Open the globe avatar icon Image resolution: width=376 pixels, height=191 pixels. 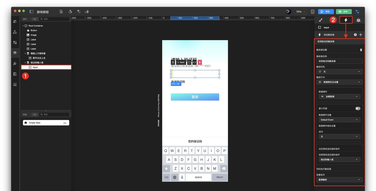click(288, 12)
